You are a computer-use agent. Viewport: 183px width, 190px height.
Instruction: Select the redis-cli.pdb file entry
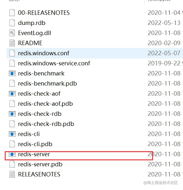35,144
